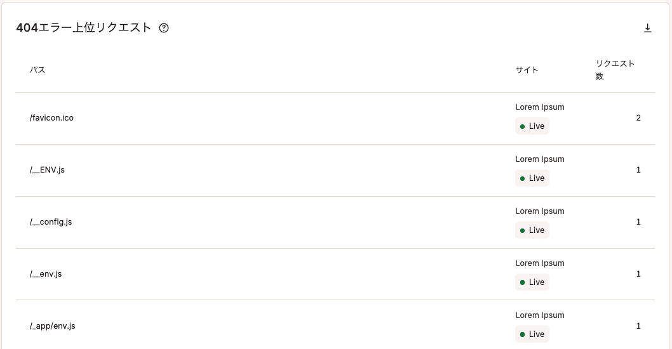Viewport: 672px width, 349px height.
Task: Click the Live badge in /__ENV.js row
Action: (x=532, y=178)
